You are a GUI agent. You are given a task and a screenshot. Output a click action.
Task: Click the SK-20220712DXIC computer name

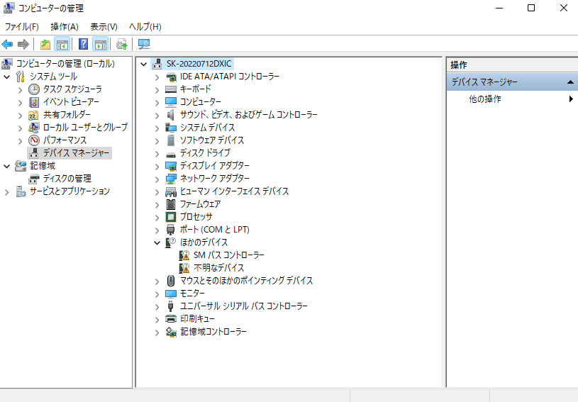[199, 64]
